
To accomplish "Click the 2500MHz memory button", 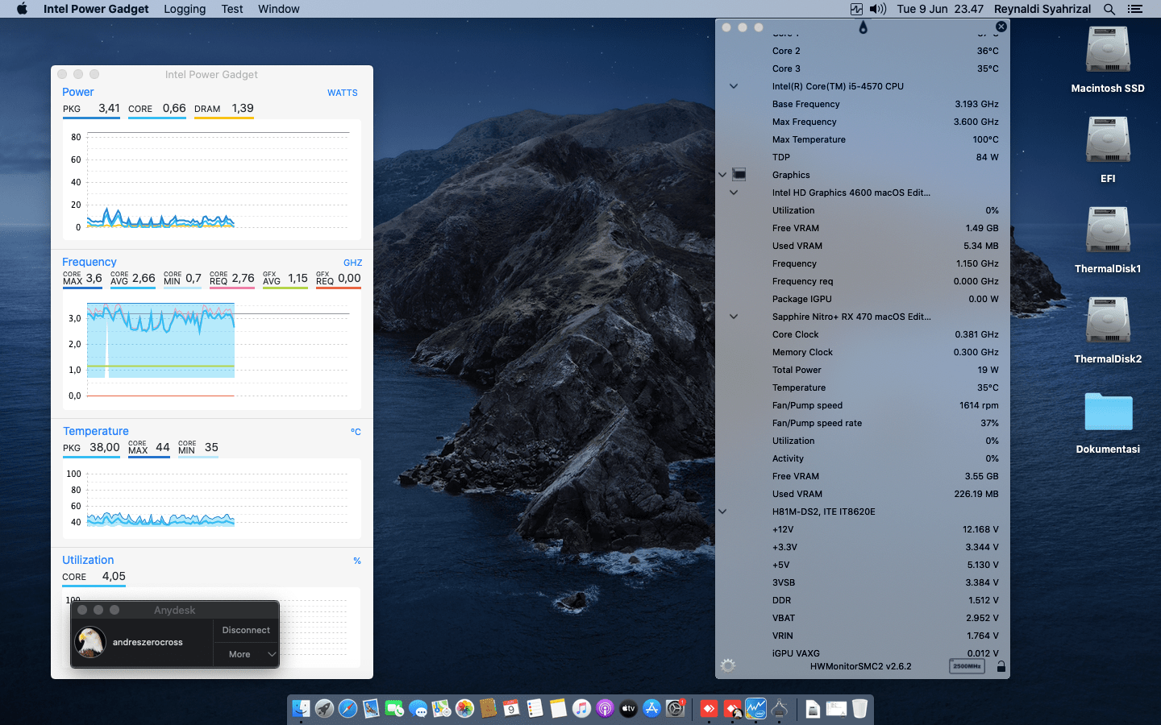I will pyautogui.click(x=967, y=666).
